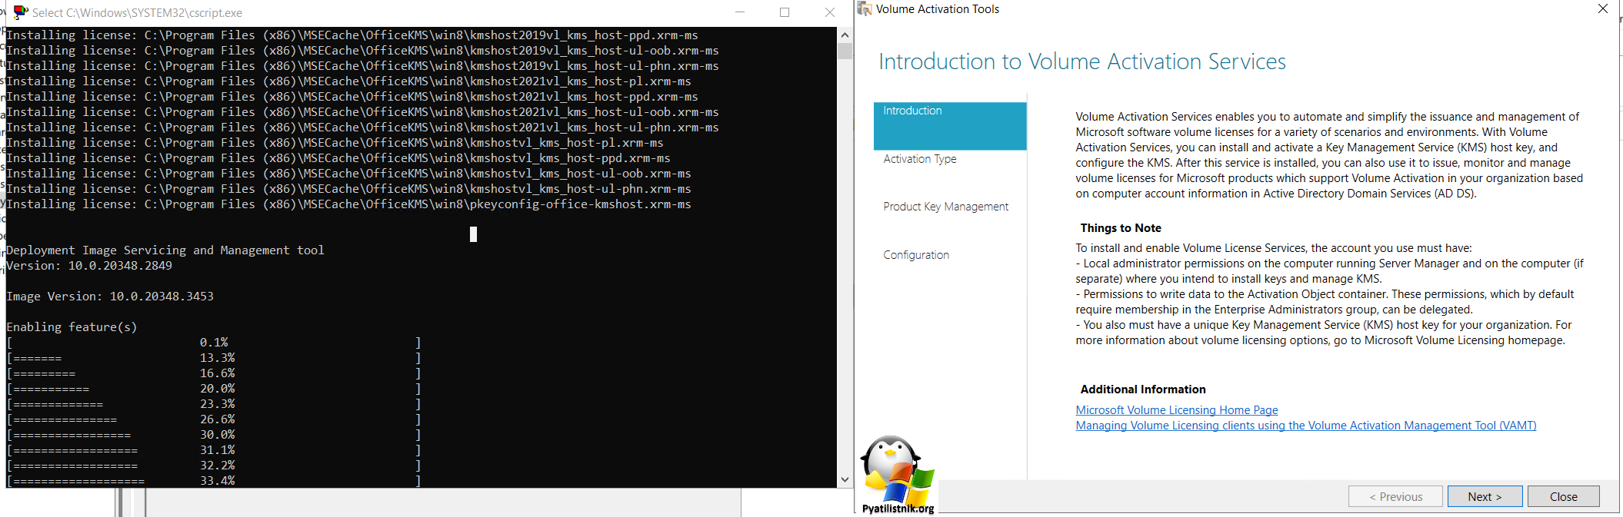Click the kmshost2019vl_kms_host-ppd.xrm-ms license line

pos(352,35)
